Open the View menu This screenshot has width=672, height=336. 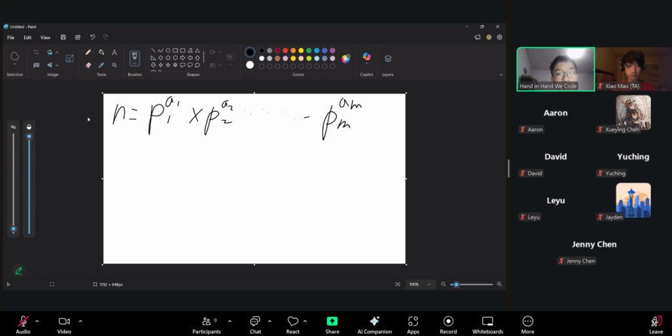point(45,37)
